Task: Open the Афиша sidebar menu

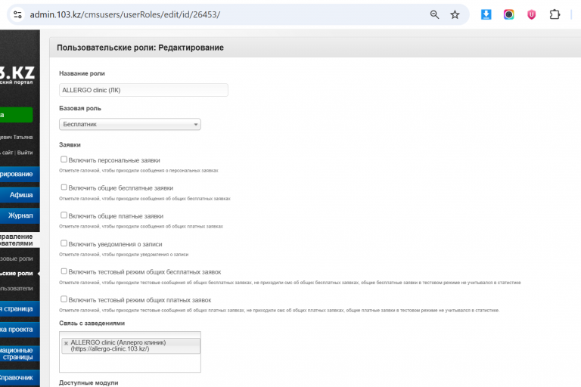Action: pyautogui.click(x=20, y=195)
